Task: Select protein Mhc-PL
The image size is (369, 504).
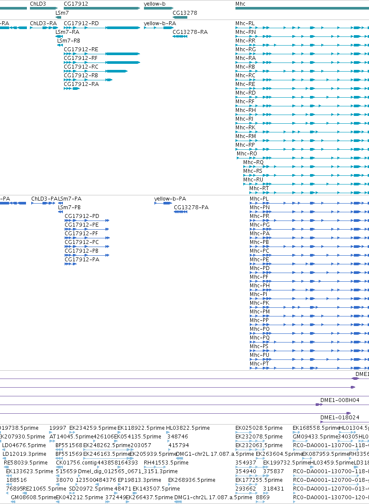Action: pos(259,199)
